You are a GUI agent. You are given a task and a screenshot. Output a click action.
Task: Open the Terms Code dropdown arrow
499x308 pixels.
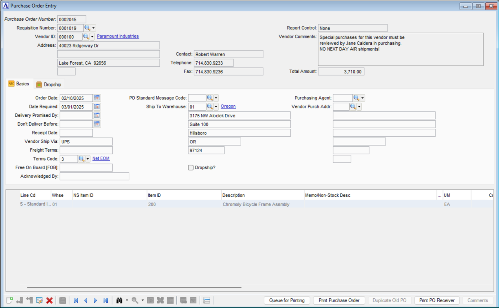pos(88,159)
